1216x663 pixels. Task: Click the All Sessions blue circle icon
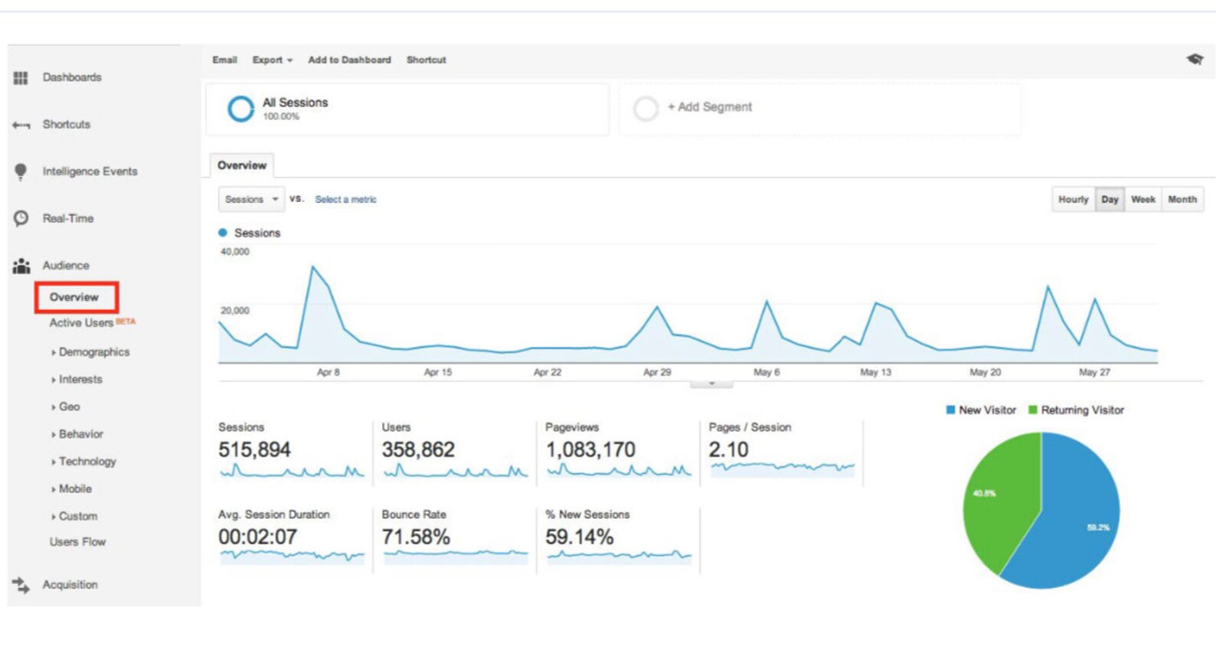click(x=240, y=109)
